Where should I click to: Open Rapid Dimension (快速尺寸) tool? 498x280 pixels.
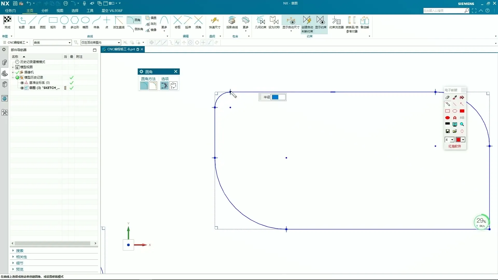(x=215, y=20)
